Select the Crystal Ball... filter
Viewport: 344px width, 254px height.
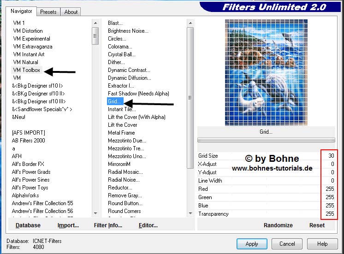tap(122, 54)
